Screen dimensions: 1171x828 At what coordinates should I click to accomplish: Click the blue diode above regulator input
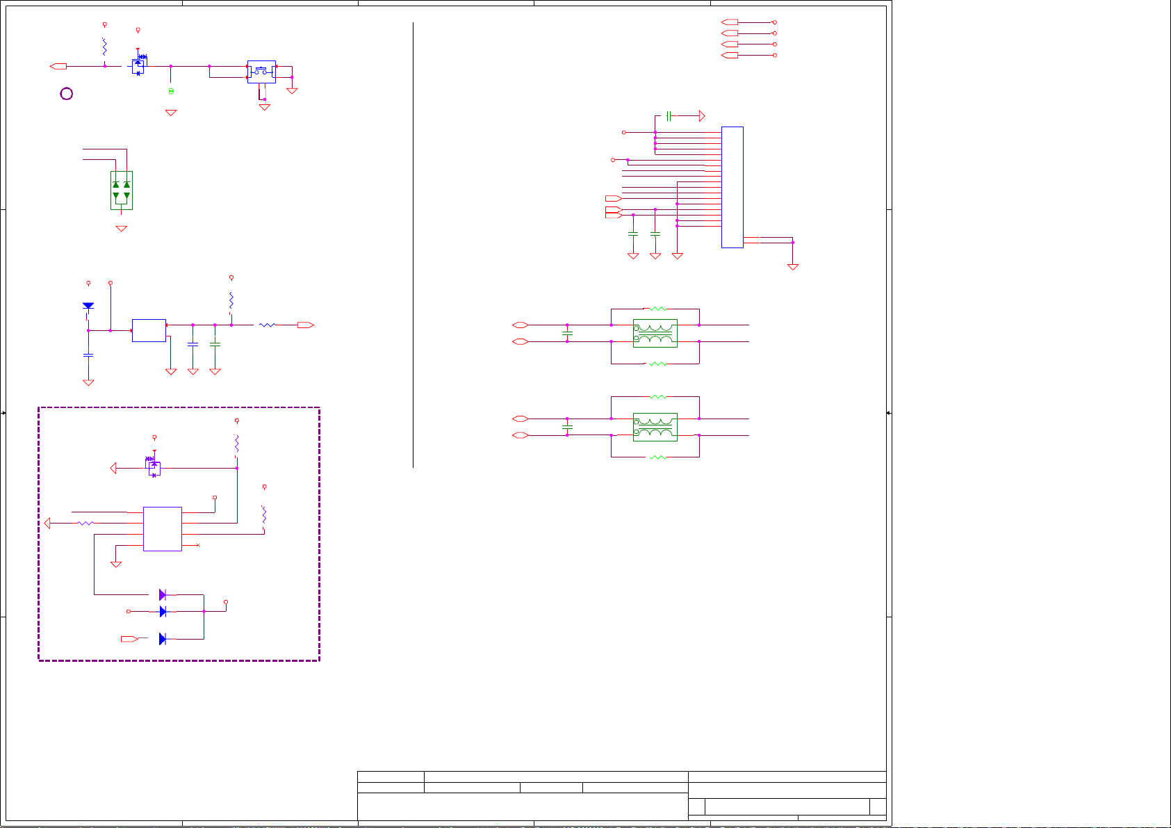pyautogui.click(x=88, y=306)
